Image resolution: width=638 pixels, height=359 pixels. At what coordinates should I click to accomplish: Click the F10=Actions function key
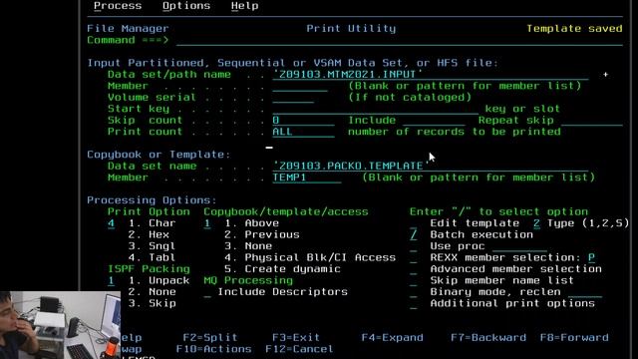tap(213, 349)
